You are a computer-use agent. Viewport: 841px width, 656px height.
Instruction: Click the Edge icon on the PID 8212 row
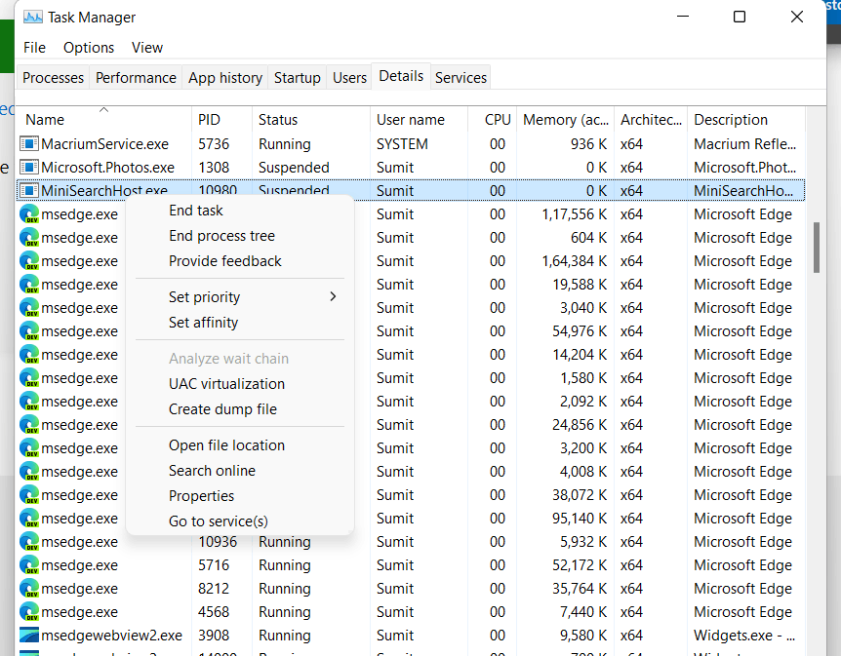coord(27,588)
